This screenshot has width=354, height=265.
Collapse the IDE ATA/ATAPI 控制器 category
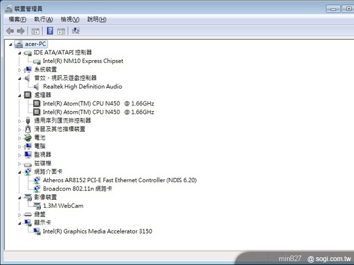tap(20, 53)
